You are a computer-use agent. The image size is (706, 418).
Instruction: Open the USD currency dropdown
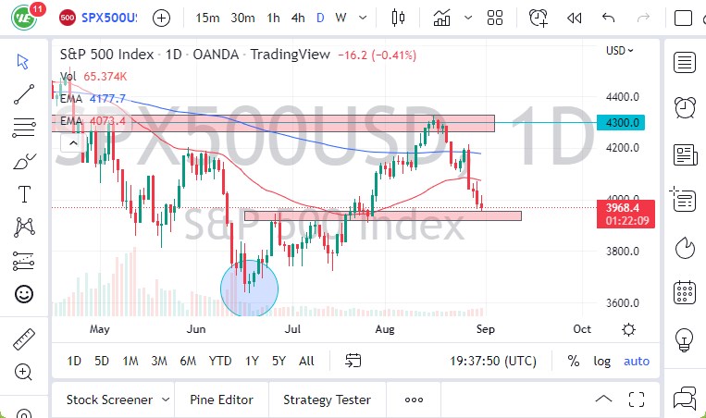pyautogui.click(x=618, y=51)
